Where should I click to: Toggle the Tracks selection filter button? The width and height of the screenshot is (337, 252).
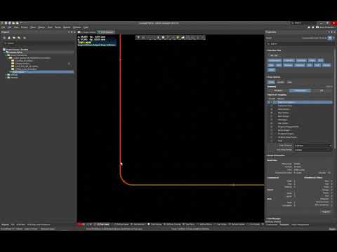[x=312, y=60]
